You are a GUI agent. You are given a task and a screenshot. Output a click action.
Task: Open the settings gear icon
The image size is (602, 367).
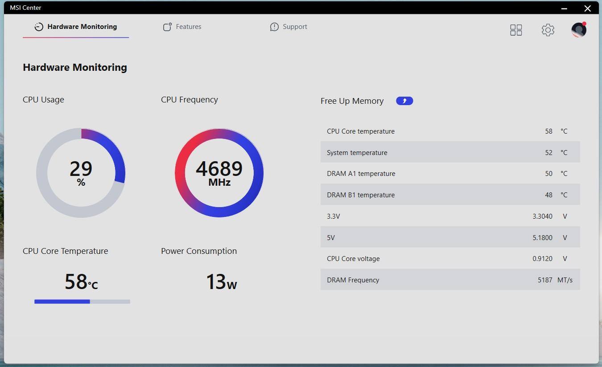click(548, 30)
